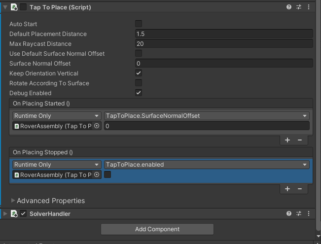Open TapToPlace.enabled function dropdown
Screen dimensions: 321x244
click(x=207, y=165)
